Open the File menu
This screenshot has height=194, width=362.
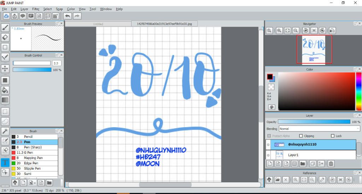coord(4,9)
